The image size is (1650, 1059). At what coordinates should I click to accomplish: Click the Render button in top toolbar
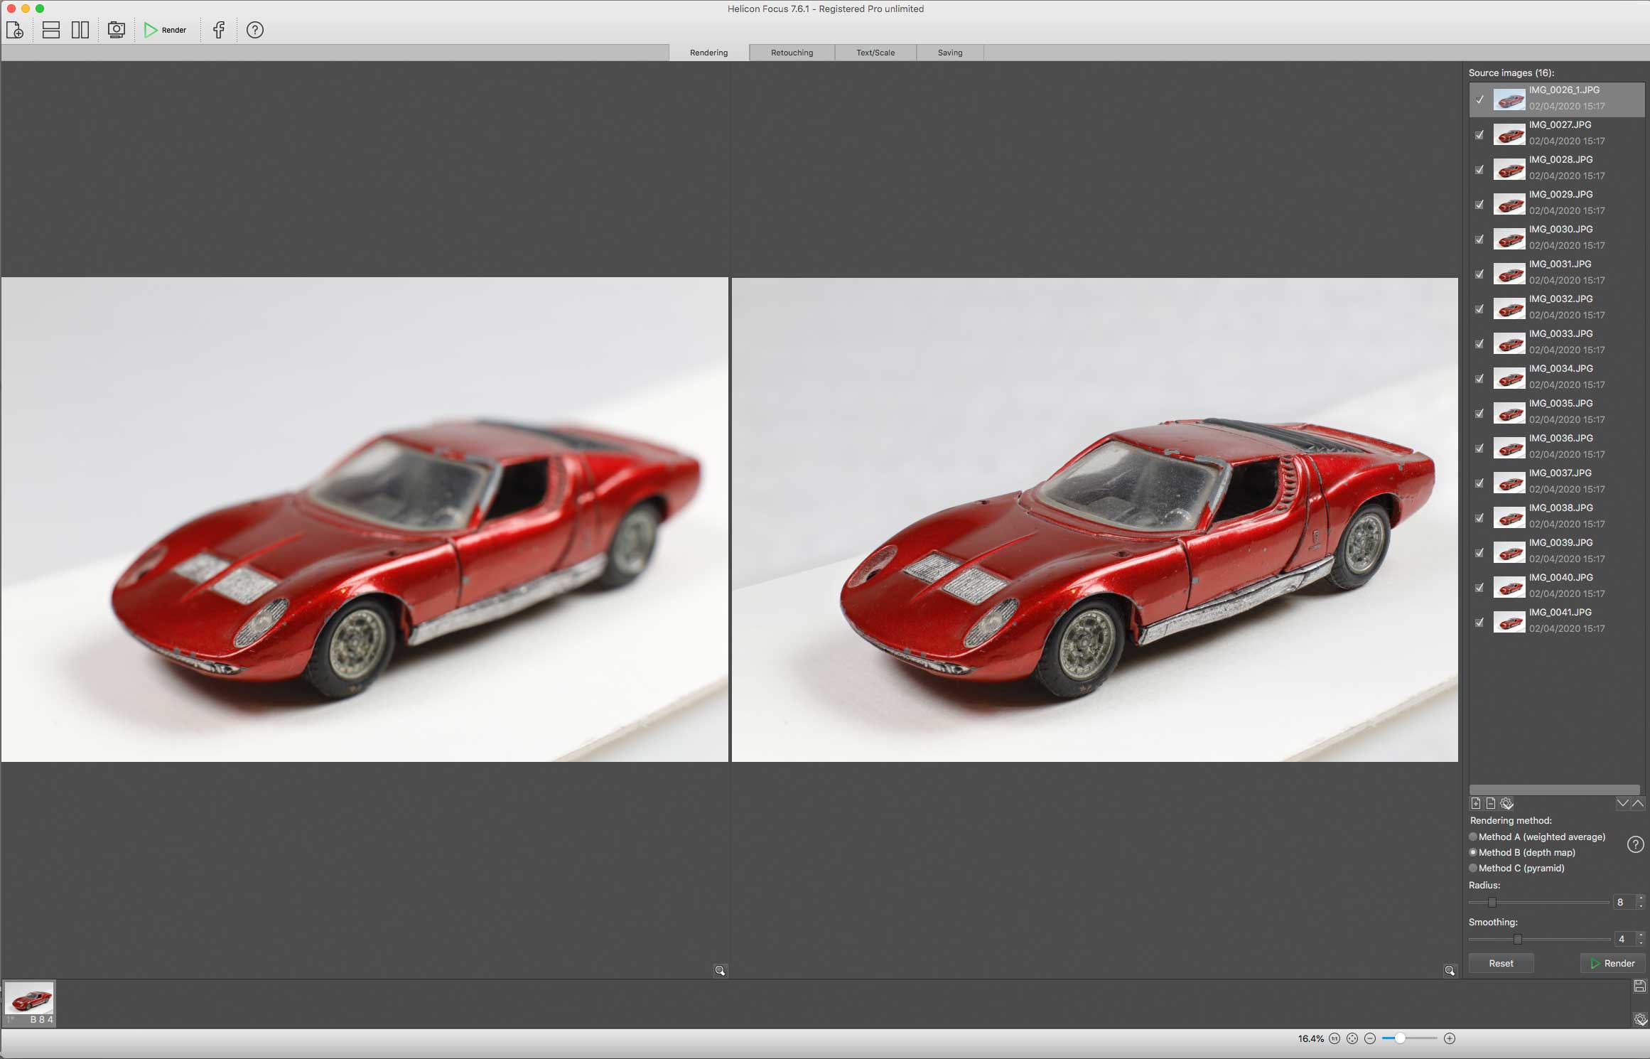(165, 30)
